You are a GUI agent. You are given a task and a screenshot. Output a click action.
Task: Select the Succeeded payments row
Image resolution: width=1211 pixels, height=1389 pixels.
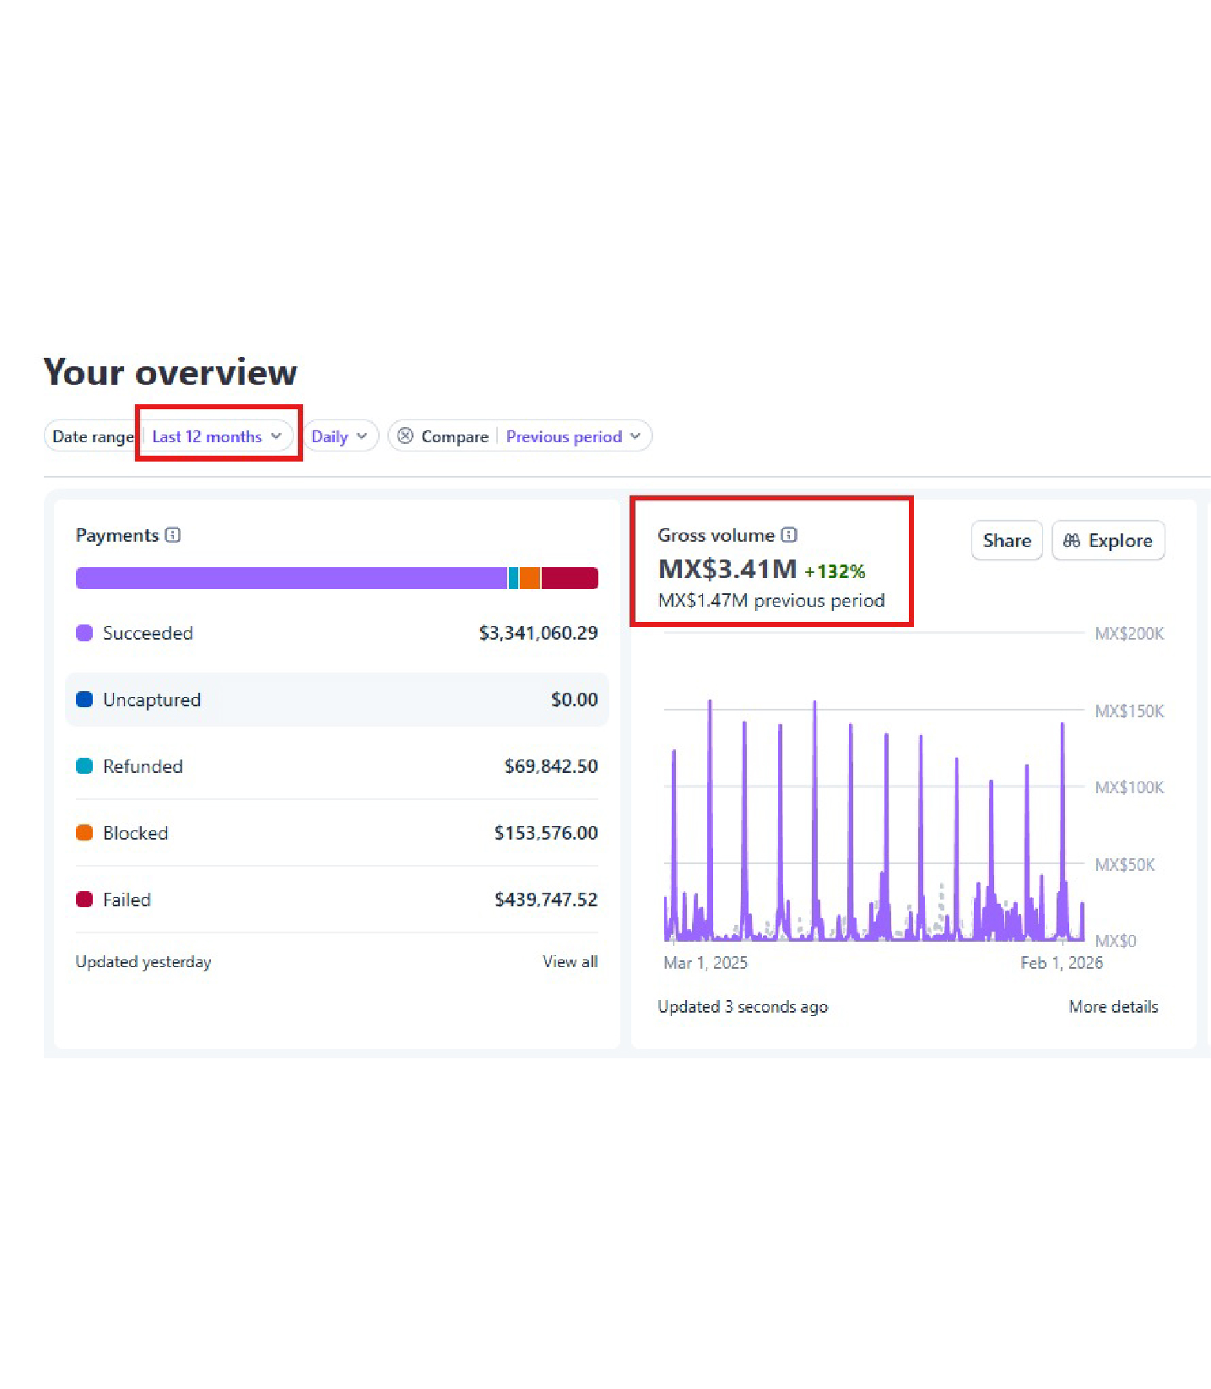click(337, 633)
